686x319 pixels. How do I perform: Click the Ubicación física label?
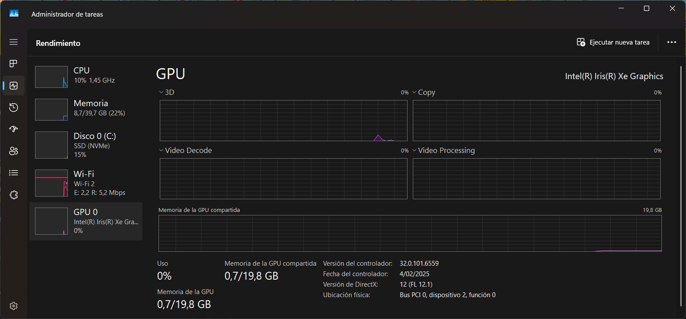click(x=347, y=295)
